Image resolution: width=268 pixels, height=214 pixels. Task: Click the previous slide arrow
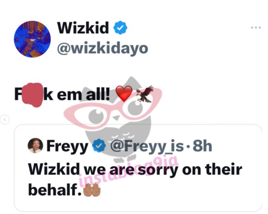pos(5,120)
